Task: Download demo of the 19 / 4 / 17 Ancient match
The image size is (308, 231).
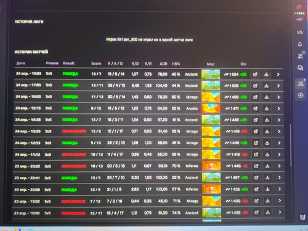Action: coord(268,213)
